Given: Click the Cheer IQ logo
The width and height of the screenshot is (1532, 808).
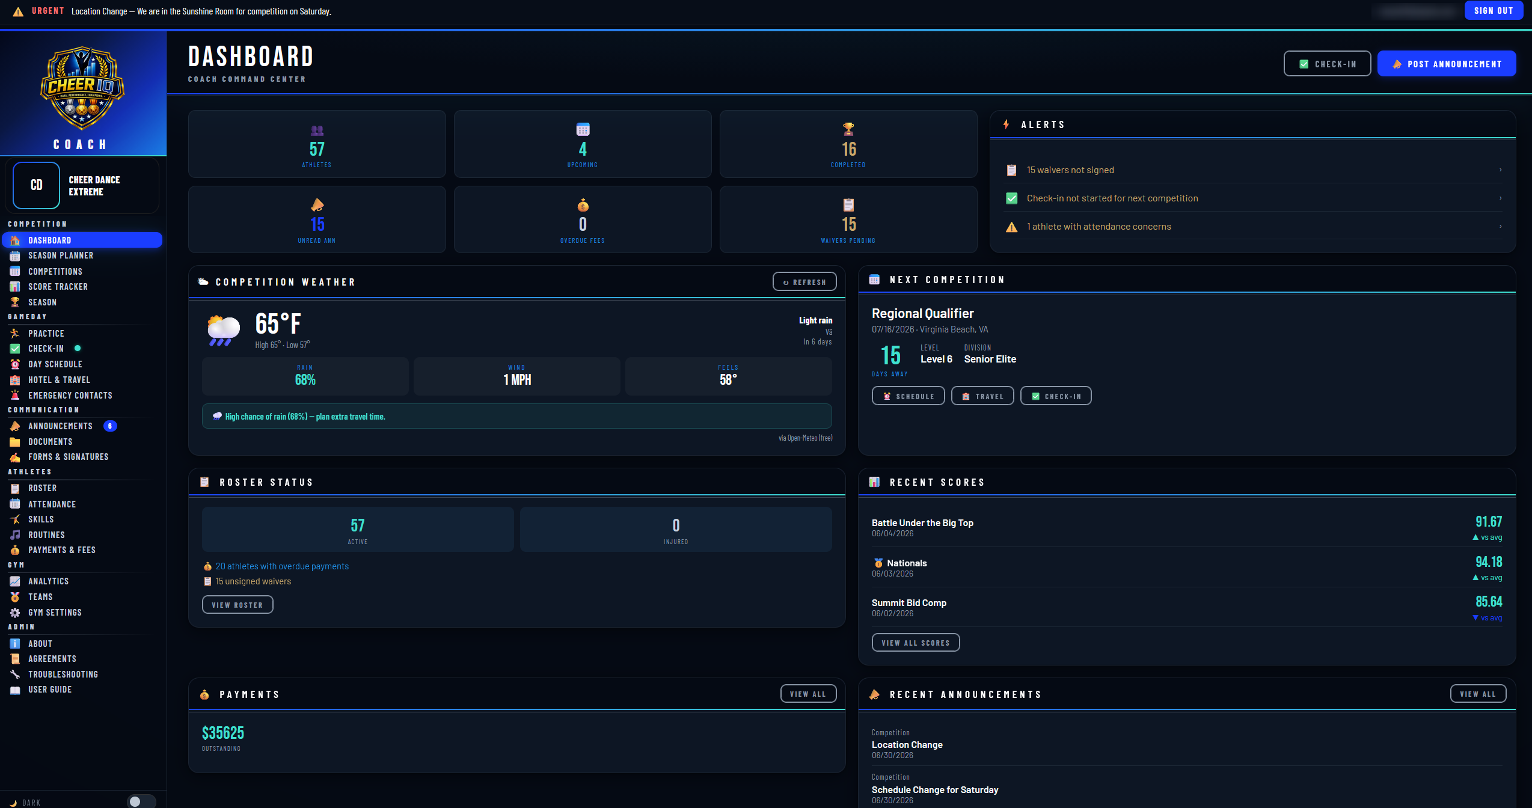Looking at the screenshot, I should point(82,88).
